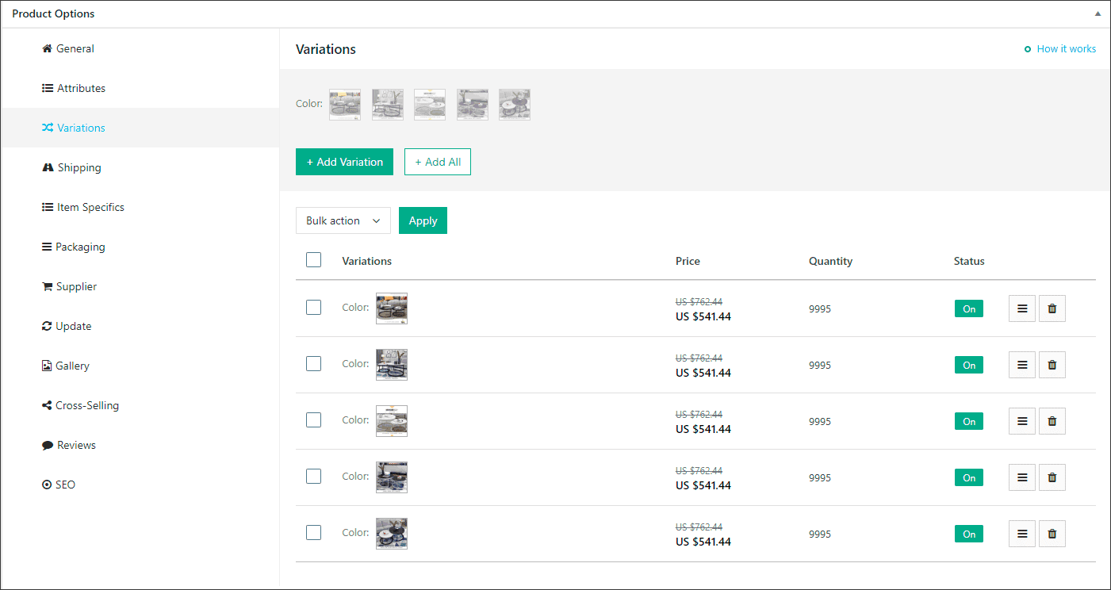Check the checkbox of the fourth variation row
Viewport: 1111px width, 590px height.
pos(313,476)
